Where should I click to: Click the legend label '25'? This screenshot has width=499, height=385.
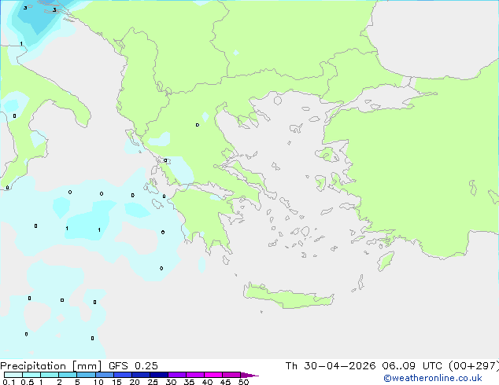[x=153, y=382]
